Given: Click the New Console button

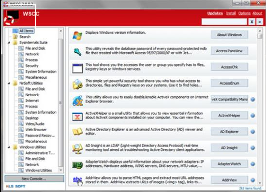Looking at the screenshot, I should point(34,178).
